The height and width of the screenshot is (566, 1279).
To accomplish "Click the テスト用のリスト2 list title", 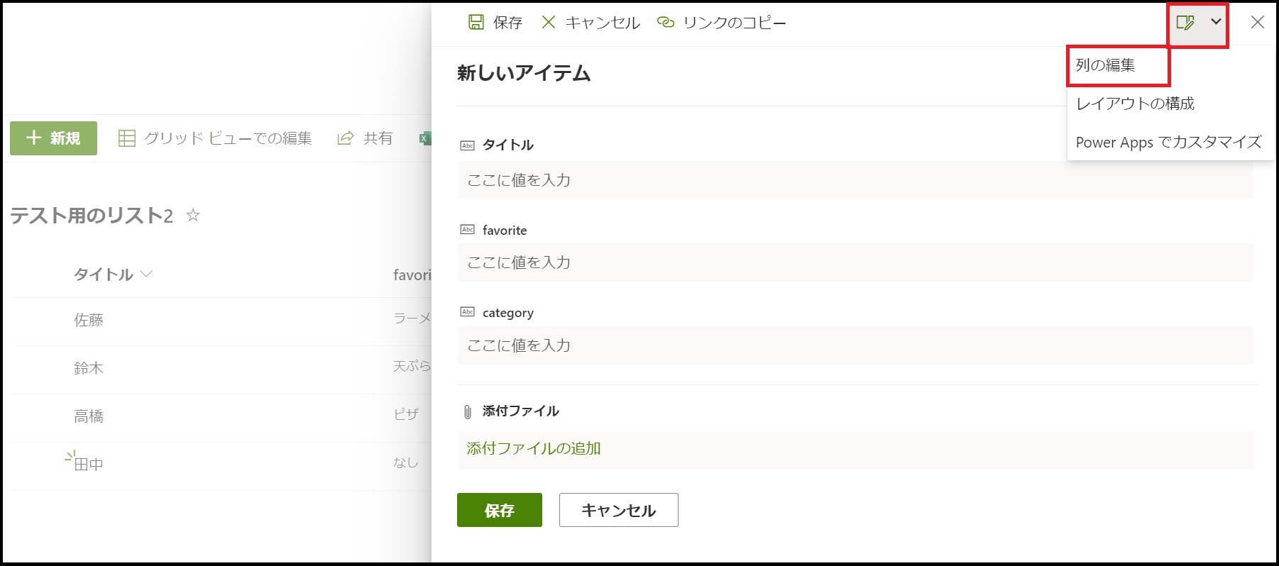I will click(x=92, y=216).
